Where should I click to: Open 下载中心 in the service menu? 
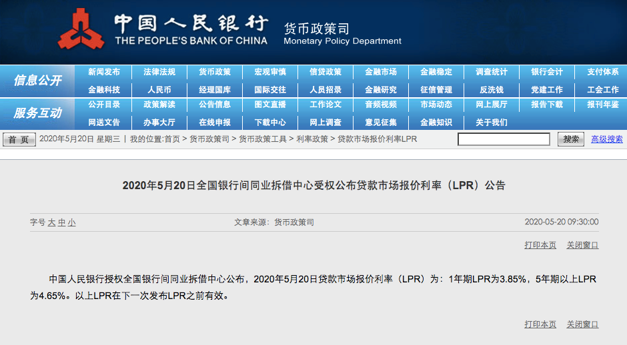coord(270,122)
